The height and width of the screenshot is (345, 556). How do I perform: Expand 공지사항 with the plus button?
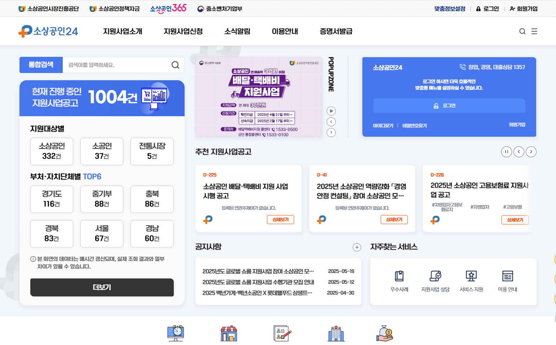point(357,247)
